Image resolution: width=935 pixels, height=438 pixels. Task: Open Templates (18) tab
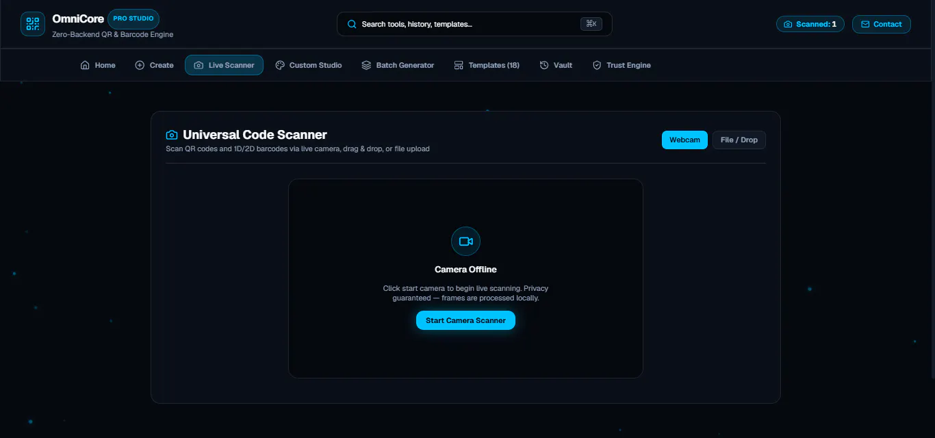click(487, 65)
